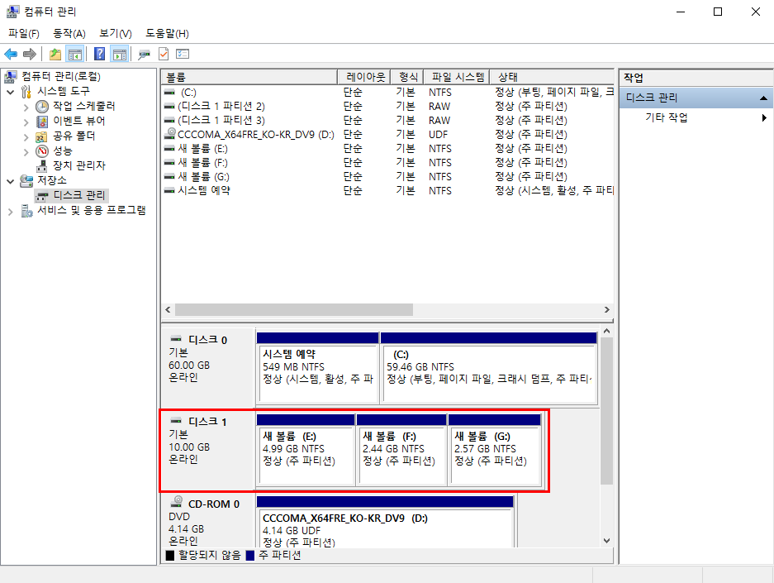Screen dimensions: 774x583
Task: Select the 새 볼륨 (G:) list row
Action: (387, 176)
